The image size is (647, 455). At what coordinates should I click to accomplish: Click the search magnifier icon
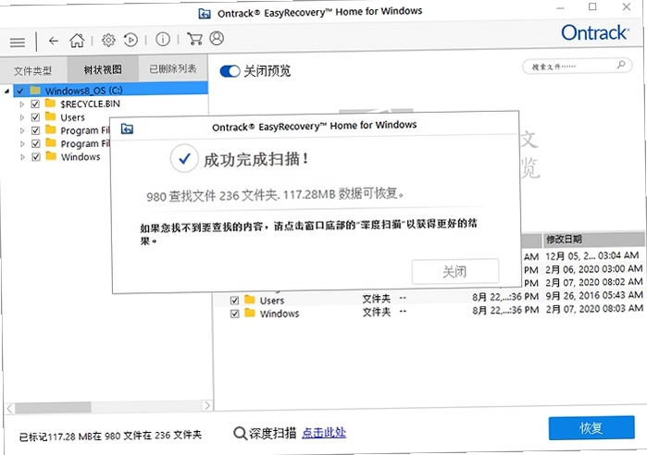621,65
